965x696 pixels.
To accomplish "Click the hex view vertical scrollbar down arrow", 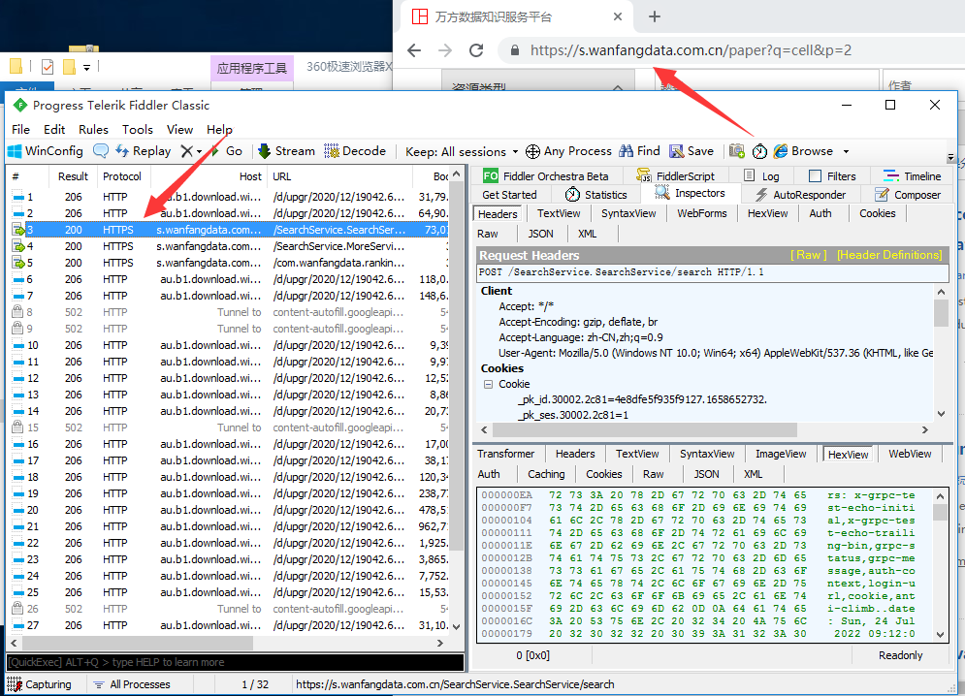I will (x=941, y=635).
